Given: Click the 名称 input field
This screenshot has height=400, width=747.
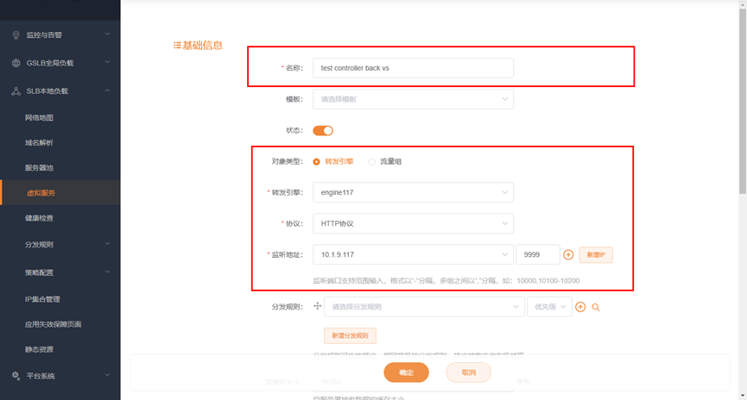Looking at the screenshot, I should coord(413,68).
